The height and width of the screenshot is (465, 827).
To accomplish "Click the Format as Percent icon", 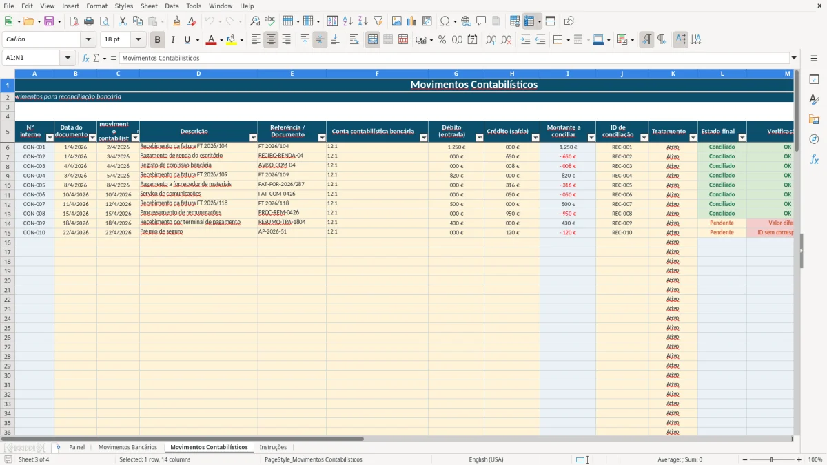I will pos(442,40).
